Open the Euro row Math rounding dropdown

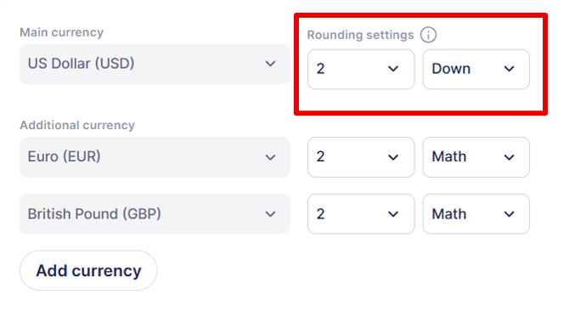tap(476, 157)
